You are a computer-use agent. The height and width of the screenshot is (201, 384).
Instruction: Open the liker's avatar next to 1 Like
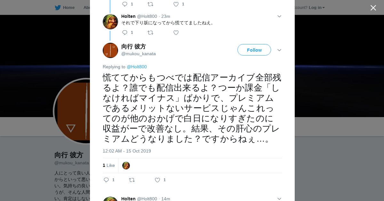pyautogui.click(x=126, y=166)
